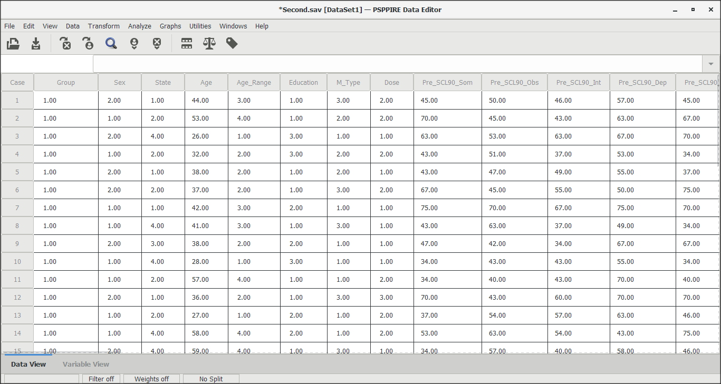Select the Sex column header
The width and height of the screenshot is (721, 384).
pyautogui.click(x=120, y=82)
